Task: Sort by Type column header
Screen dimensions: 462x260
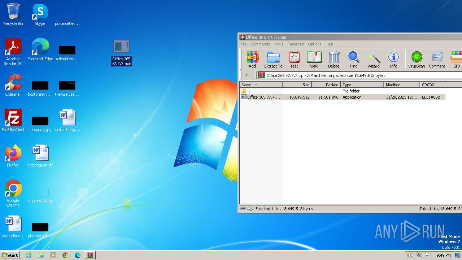Action: (362, 85)
